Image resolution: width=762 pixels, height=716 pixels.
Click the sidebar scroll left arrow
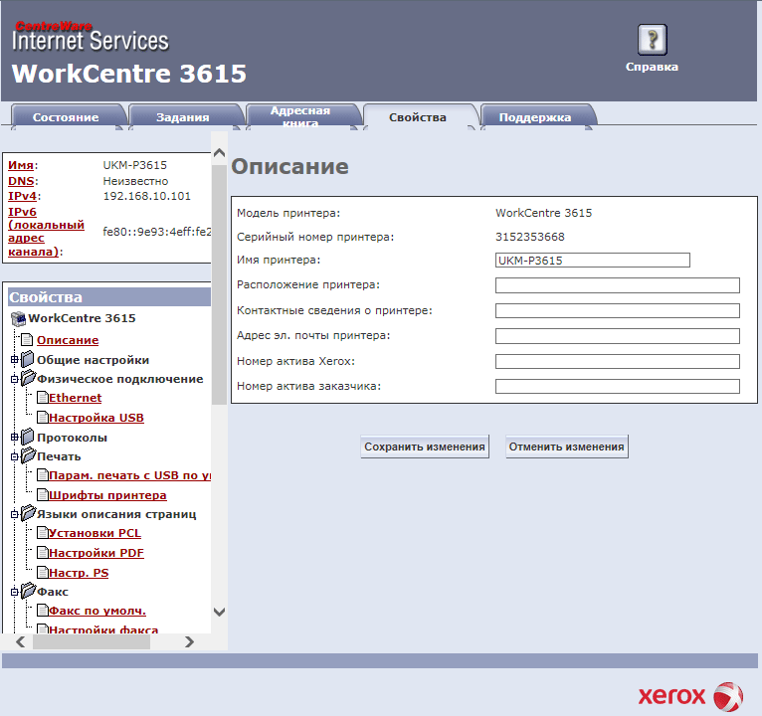click(21, 641)
